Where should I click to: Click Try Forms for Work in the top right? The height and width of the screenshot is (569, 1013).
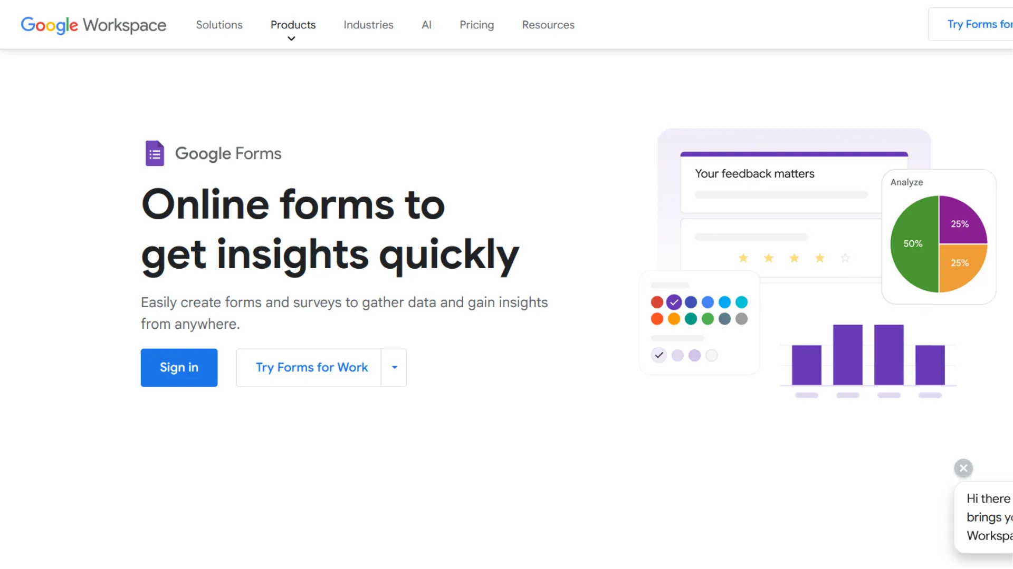click(980, 24)
